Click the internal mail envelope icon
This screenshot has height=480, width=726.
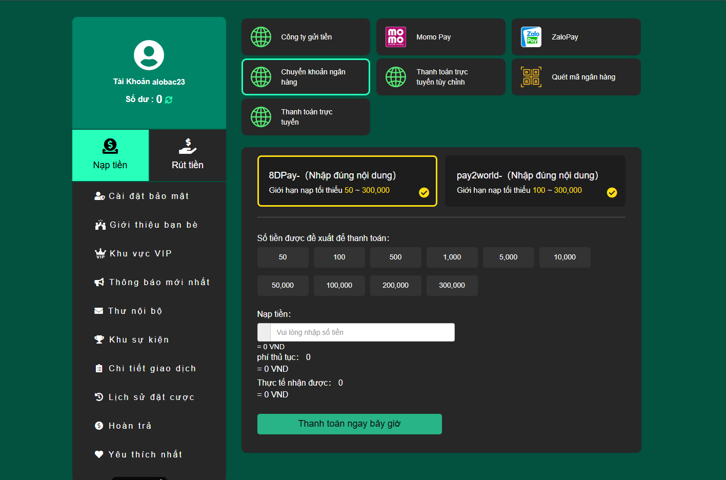(99, 311)
